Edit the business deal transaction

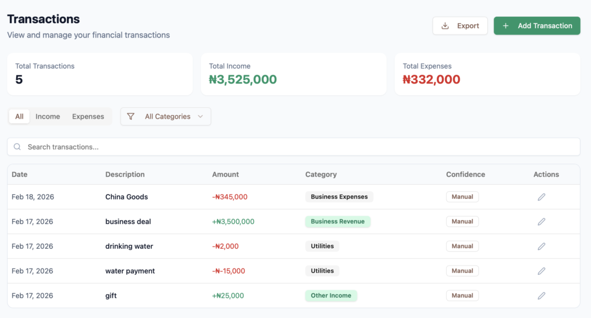[541, 222]
